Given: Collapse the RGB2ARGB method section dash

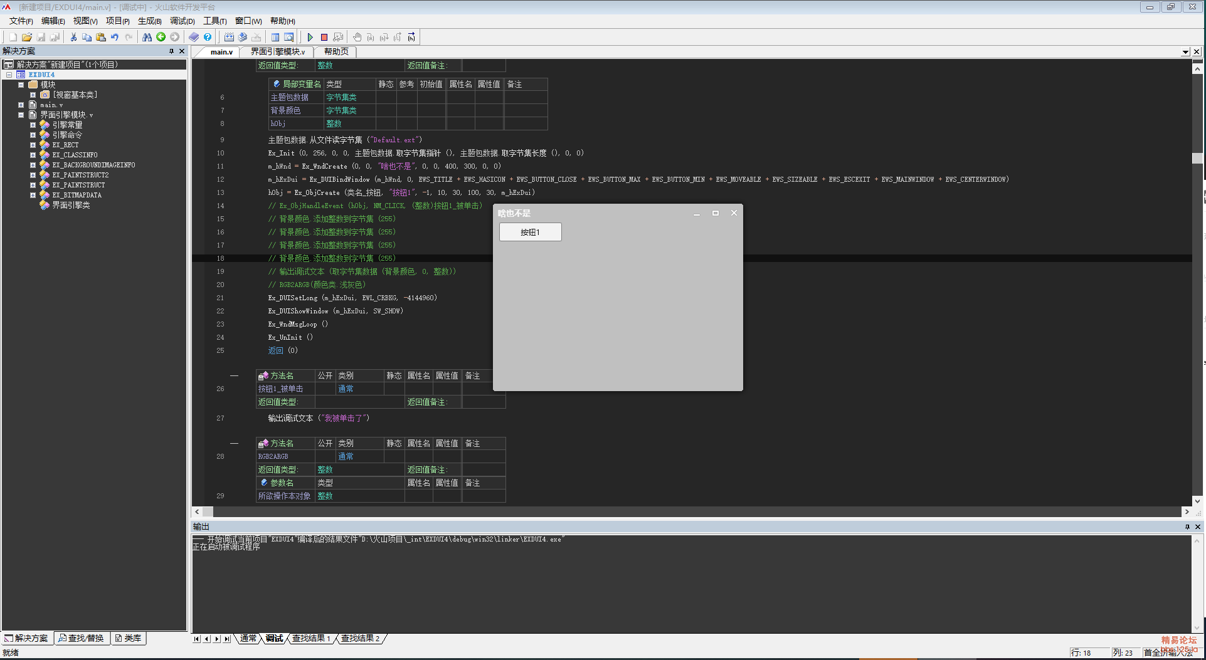Looking at the screenshot, I should (234, 443).
